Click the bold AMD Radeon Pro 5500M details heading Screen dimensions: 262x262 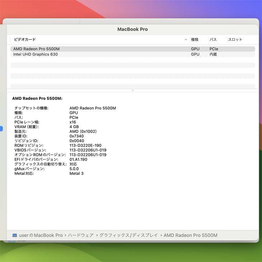[x=37, y=98]
